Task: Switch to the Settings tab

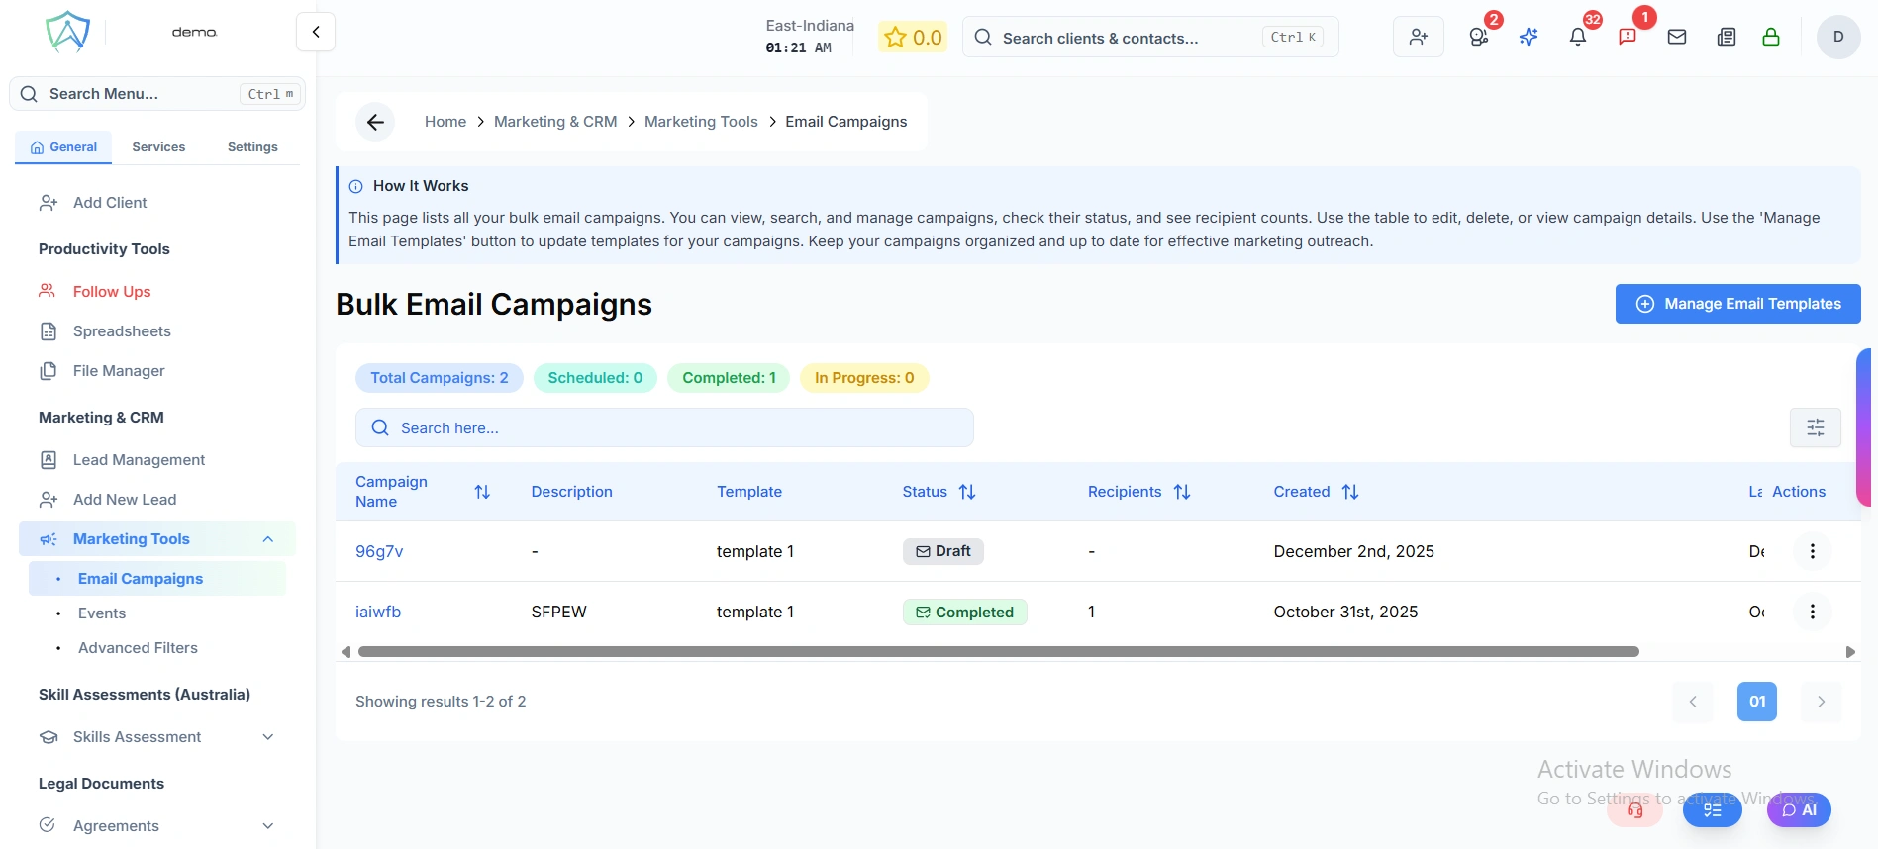Action: point(252,147)
